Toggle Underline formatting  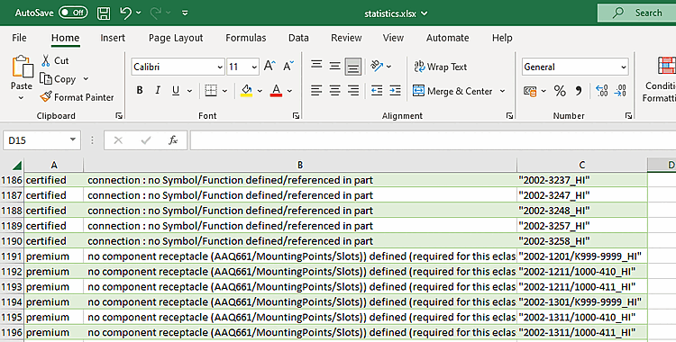point(176,91)
